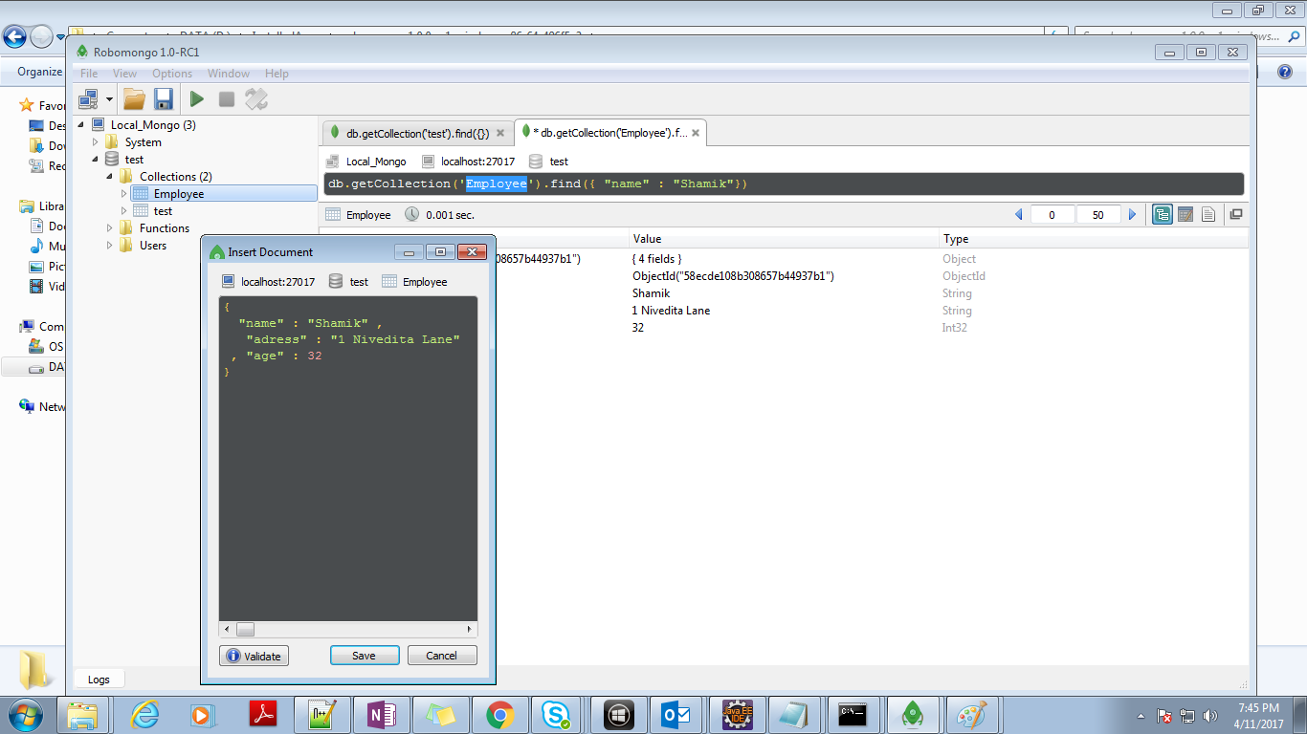Click the page size field showing 50
This screenshot has width=1307, height=734.
click(x=1097, y=215)
